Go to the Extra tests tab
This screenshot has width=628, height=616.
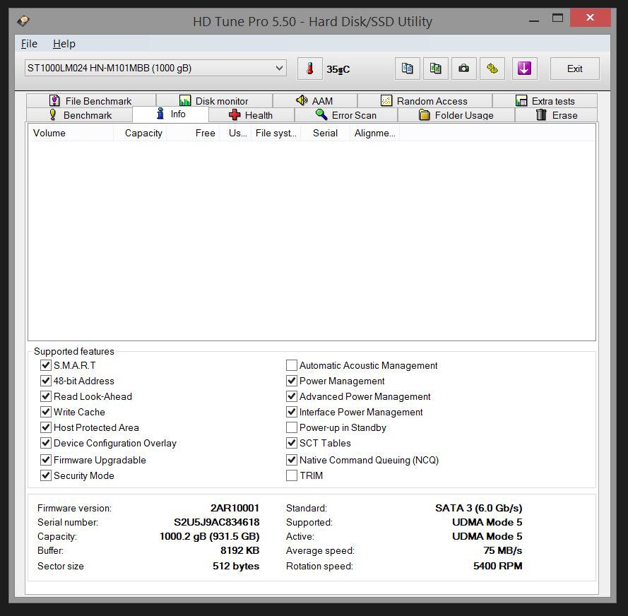tap(545, 100)
